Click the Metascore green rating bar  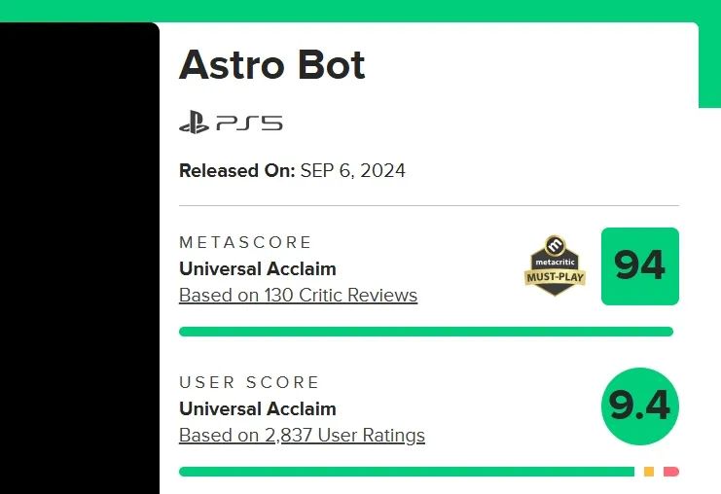425,332
